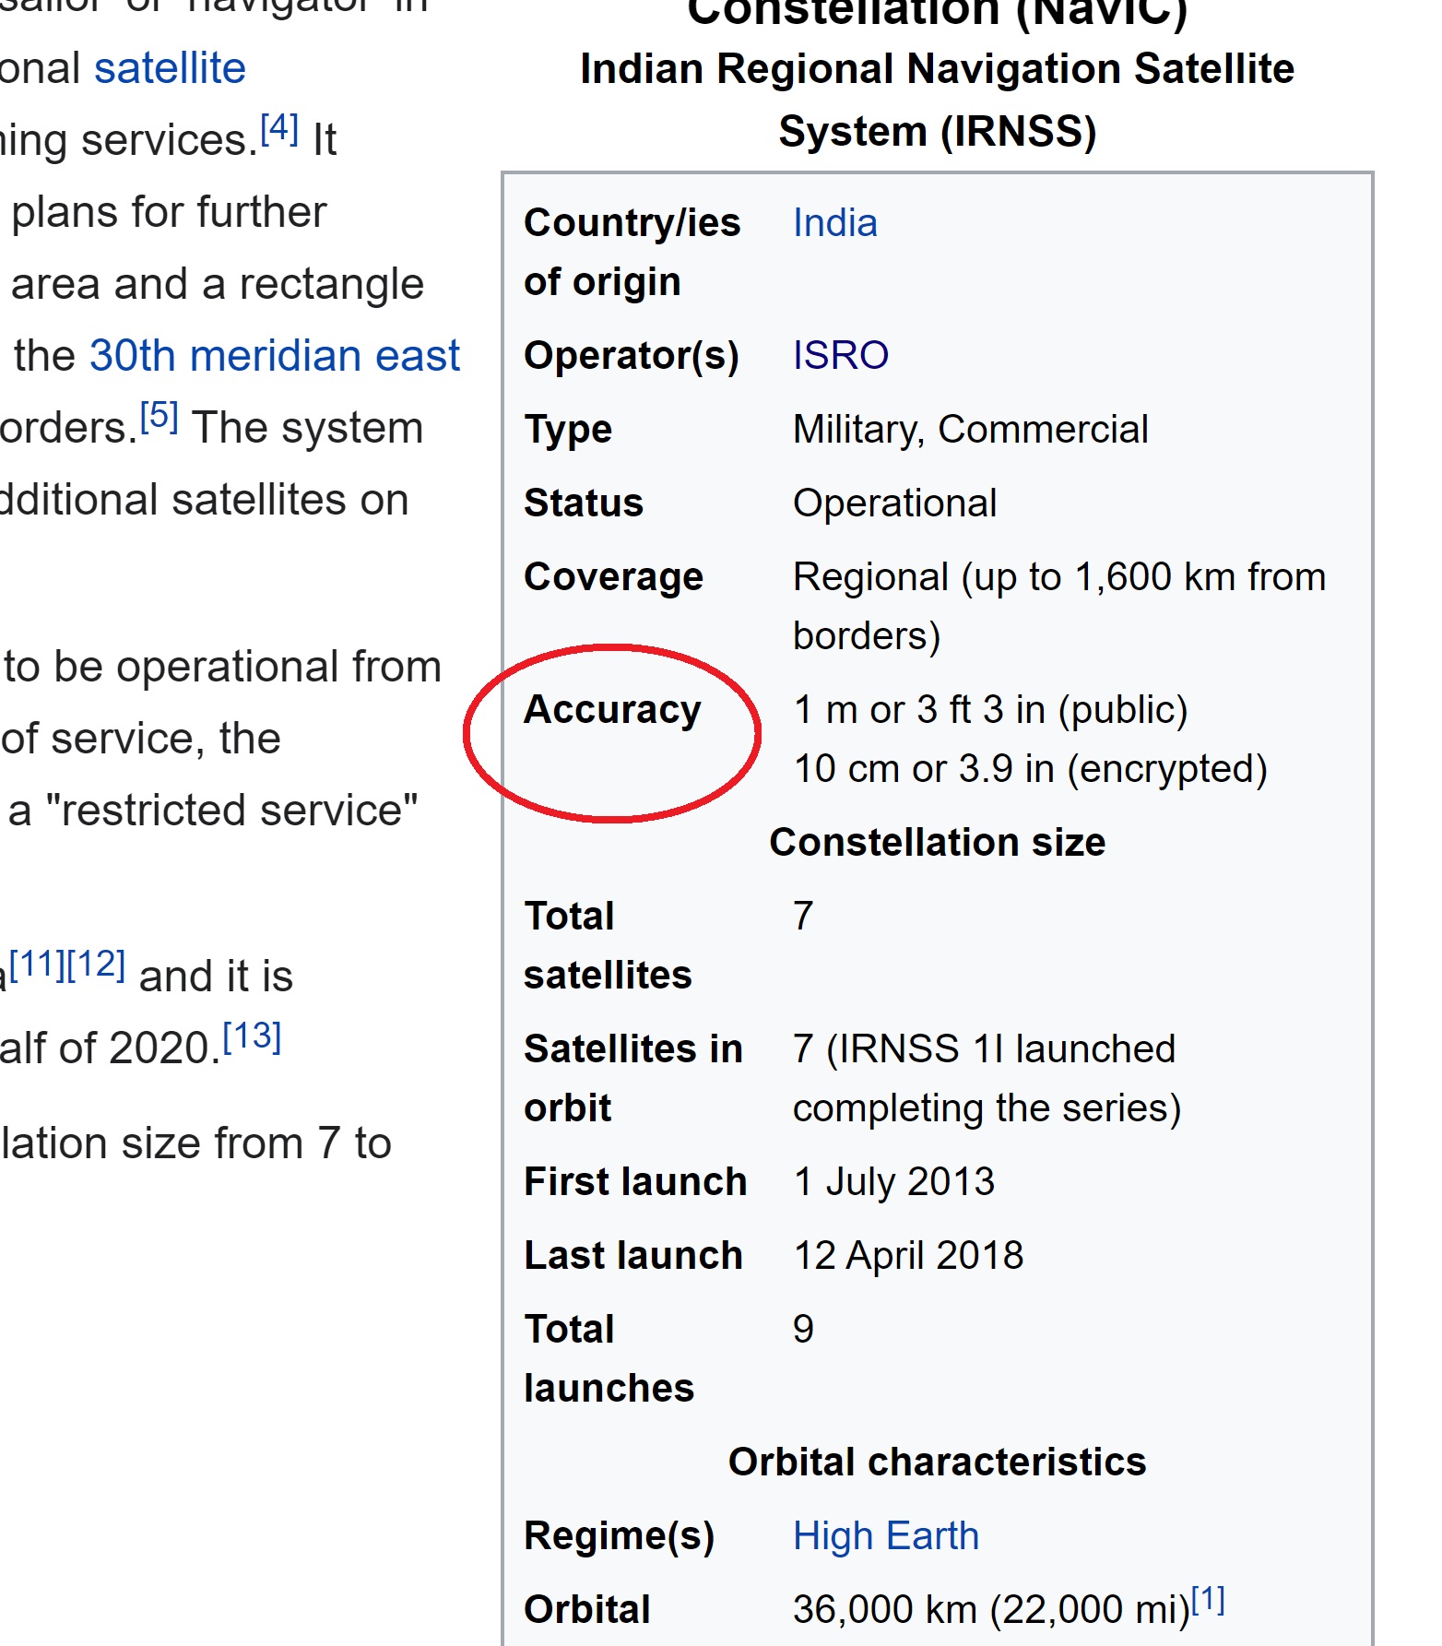Screen dimensions: 1442x1646
Task: Open citation [12] reference
Action: [96, 964]
